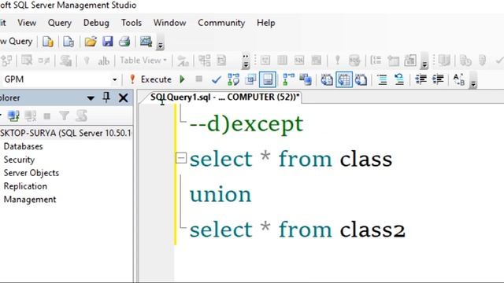Viewport: 504px width, 283px height.
Task: Expand the Table Designer toolbar overflow arrow
Action: coord(246,61)
